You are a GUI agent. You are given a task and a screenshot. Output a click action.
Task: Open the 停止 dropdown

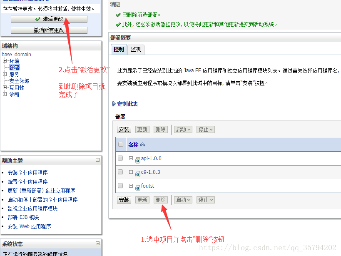coord(204,129)
